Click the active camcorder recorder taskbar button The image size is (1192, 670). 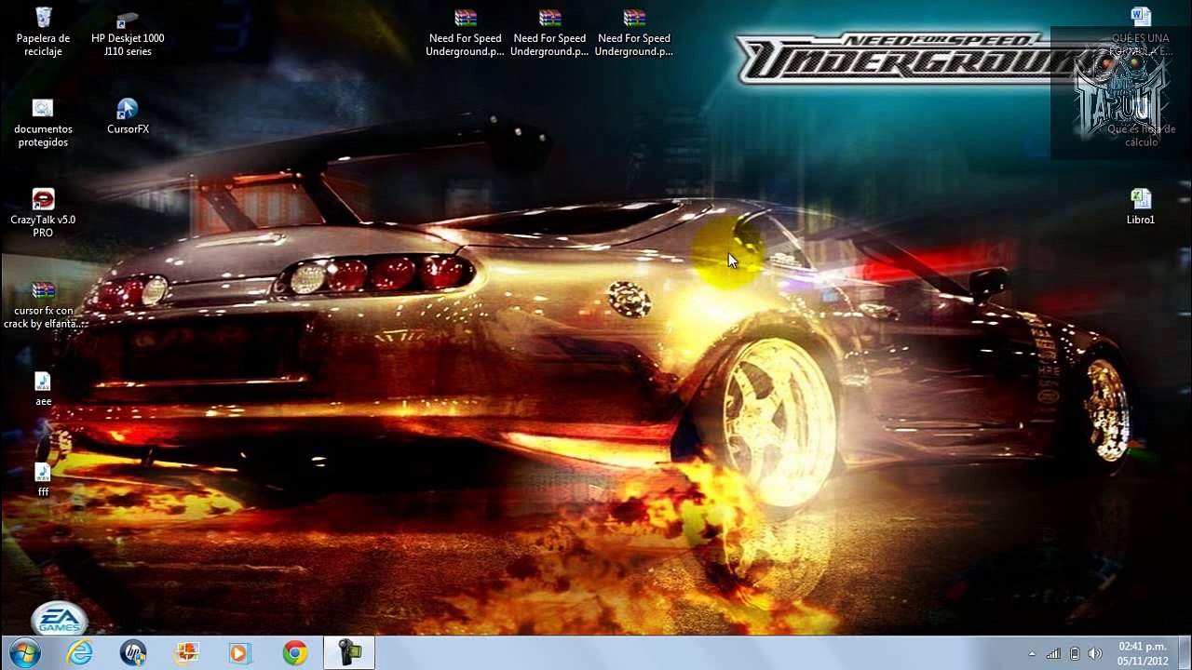point(349,653)
